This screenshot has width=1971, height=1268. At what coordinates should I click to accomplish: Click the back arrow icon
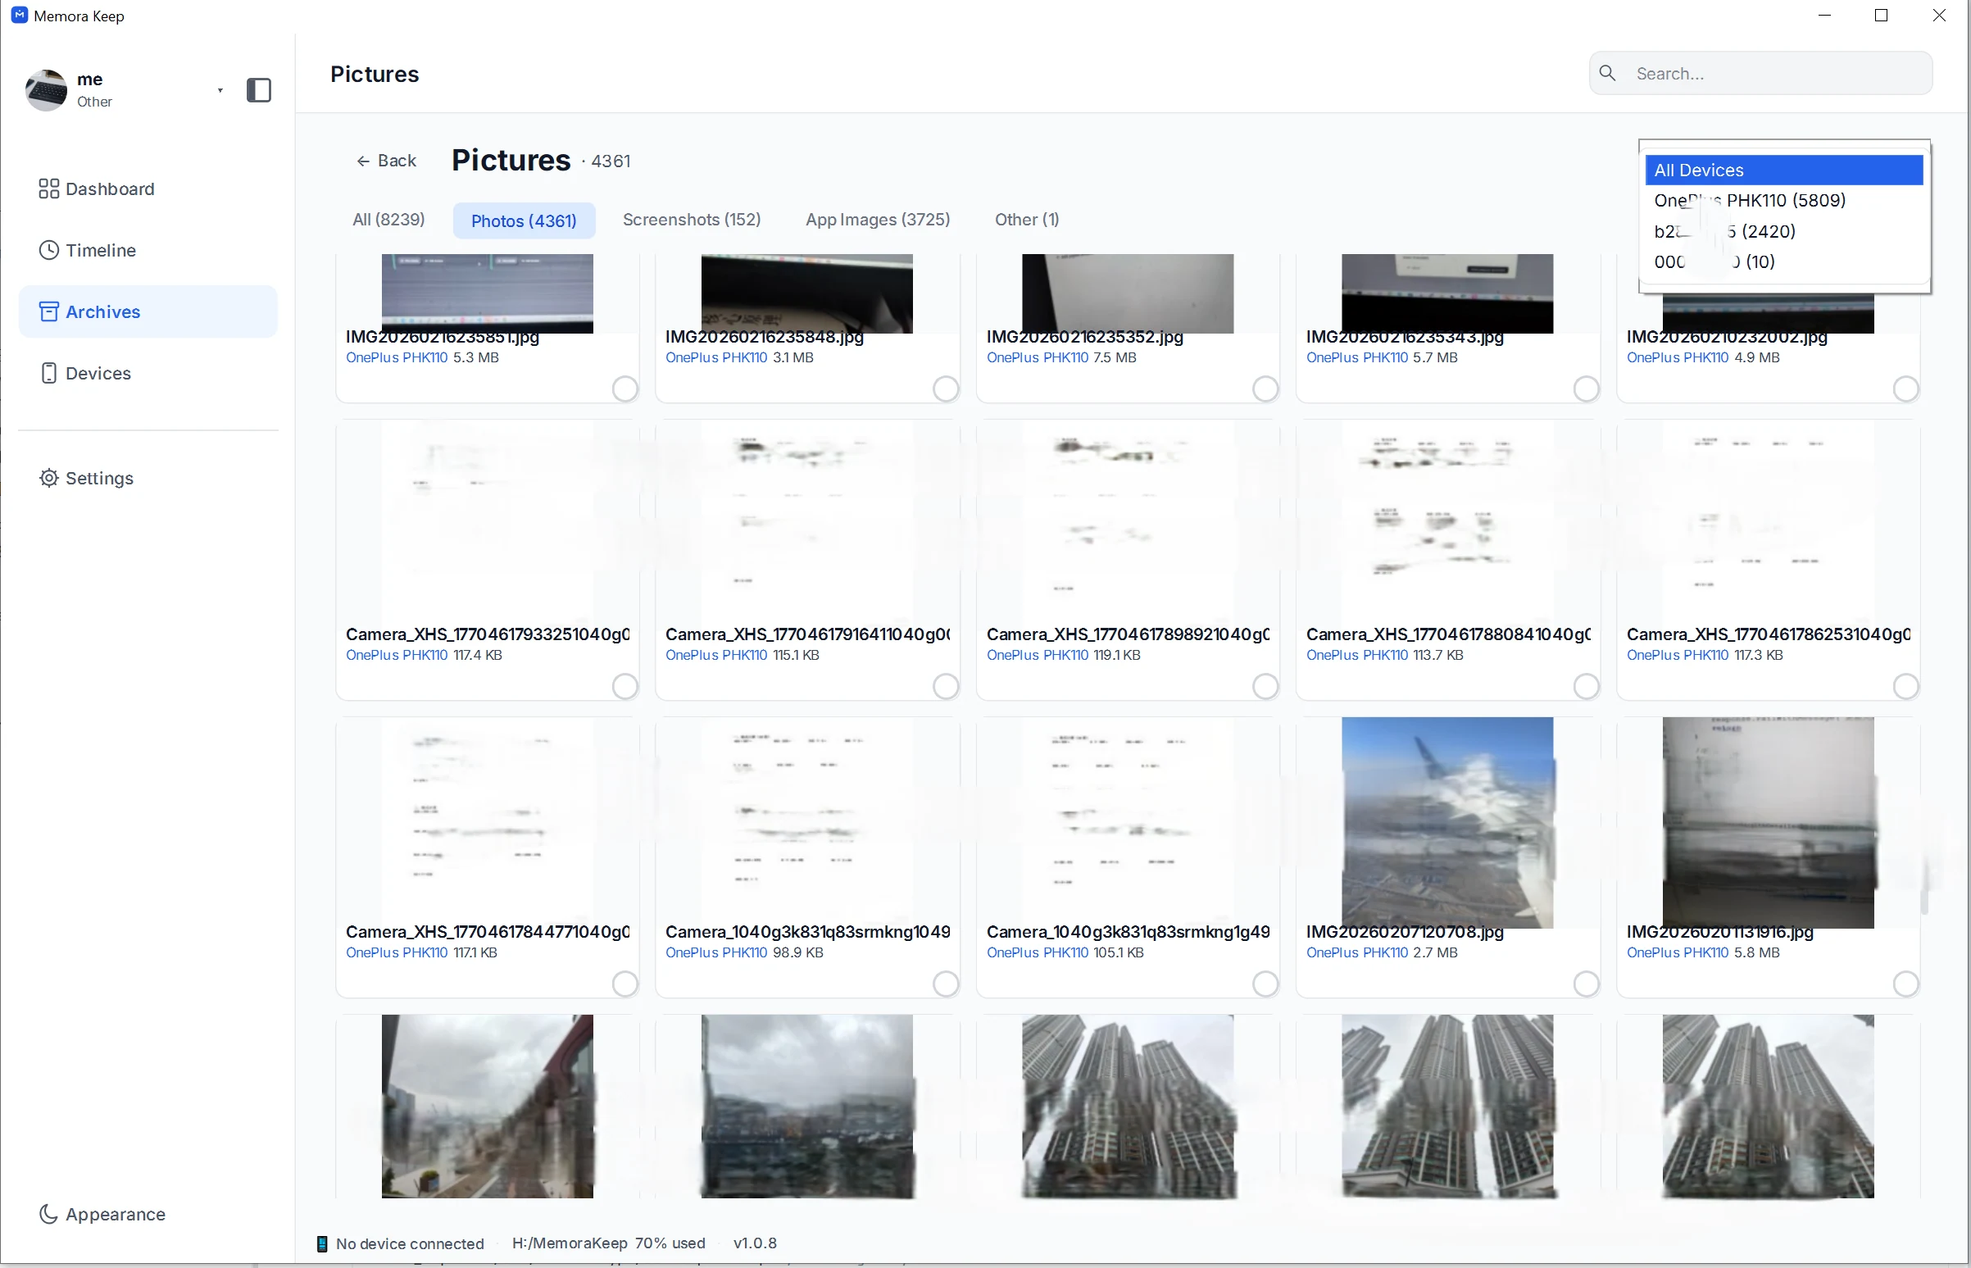click(362, 161)
